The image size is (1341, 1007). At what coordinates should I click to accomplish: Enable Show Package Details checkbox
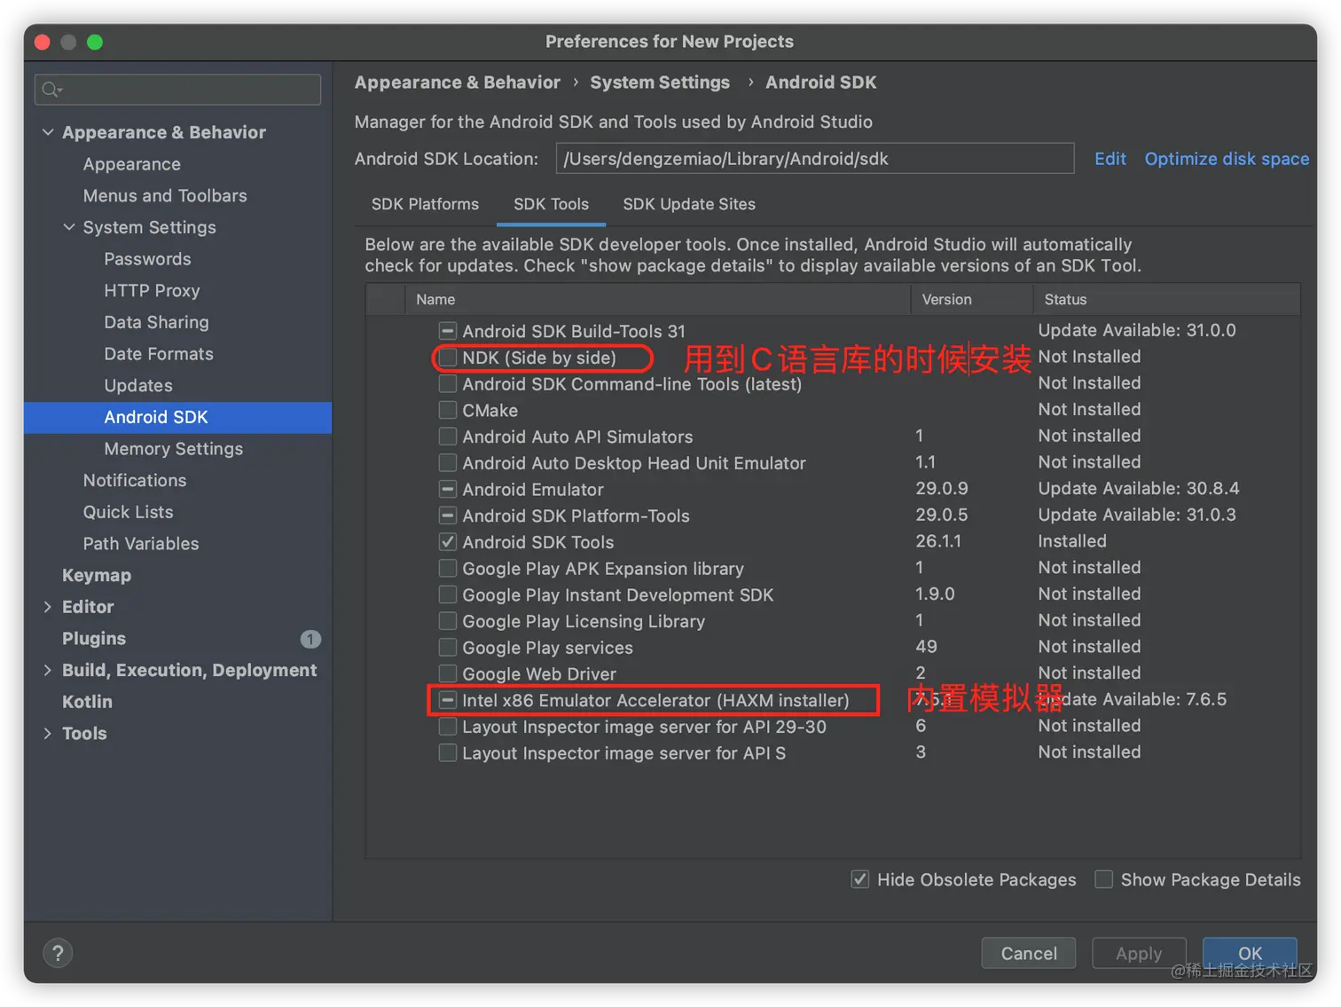(x=1103, y=879)
